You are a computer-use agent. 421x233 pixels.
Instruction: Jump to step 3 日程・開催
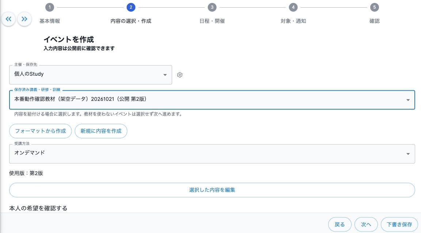point(212,13)
